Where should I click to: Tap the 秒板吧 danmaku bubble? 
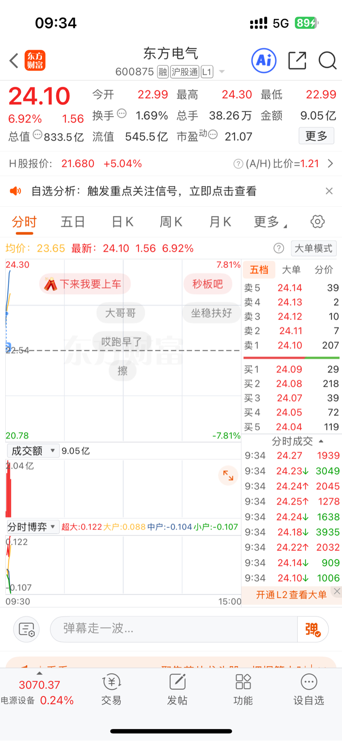pos(208,284)
